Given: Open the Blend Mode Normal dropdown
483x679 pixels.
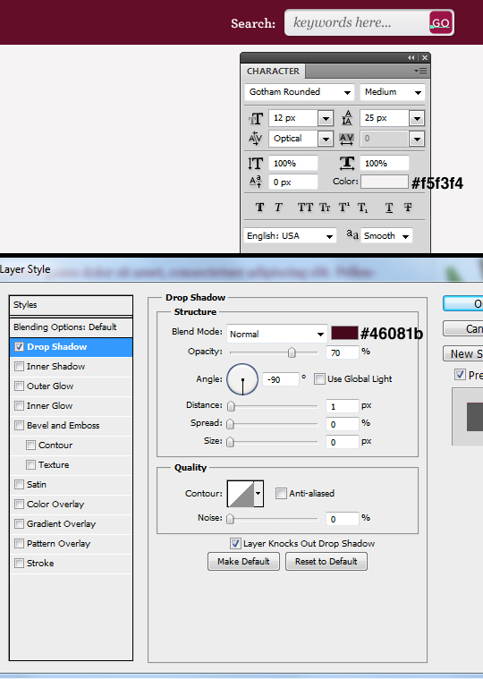Looking at the screenshot, I should coord(277,334).
